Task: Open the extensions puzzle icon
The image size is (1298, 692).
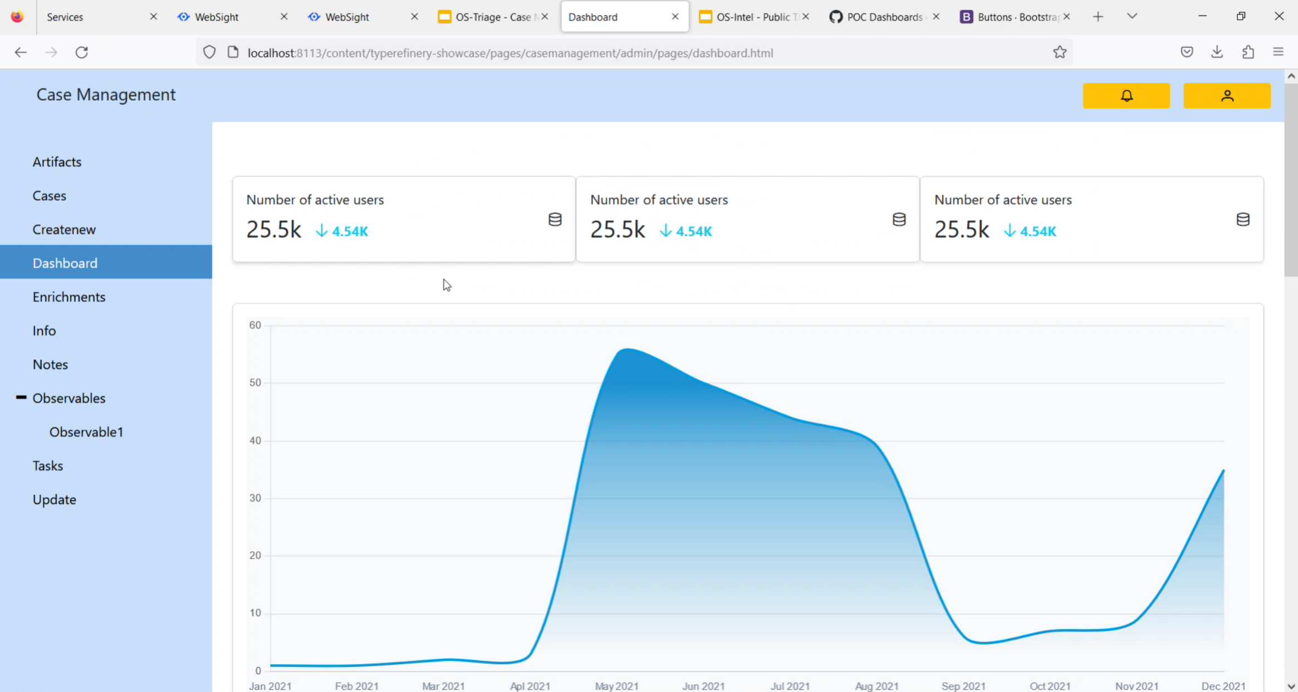Action: pyautogui.click(x=1248, y=52)
